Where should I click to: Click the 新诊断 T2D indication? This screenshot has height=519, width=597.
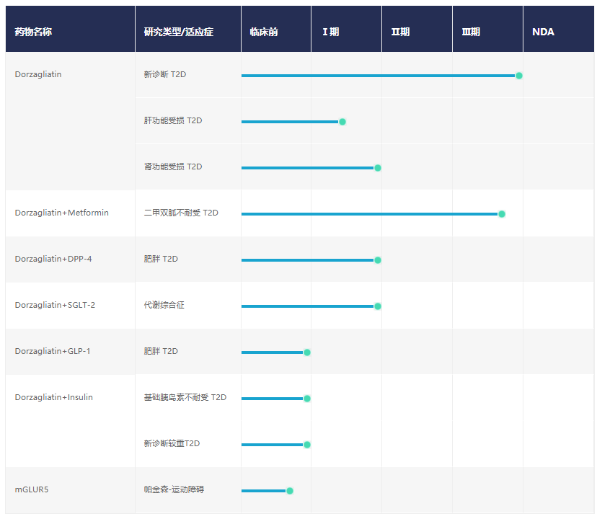pyautogui.click(x=165, y=74)
